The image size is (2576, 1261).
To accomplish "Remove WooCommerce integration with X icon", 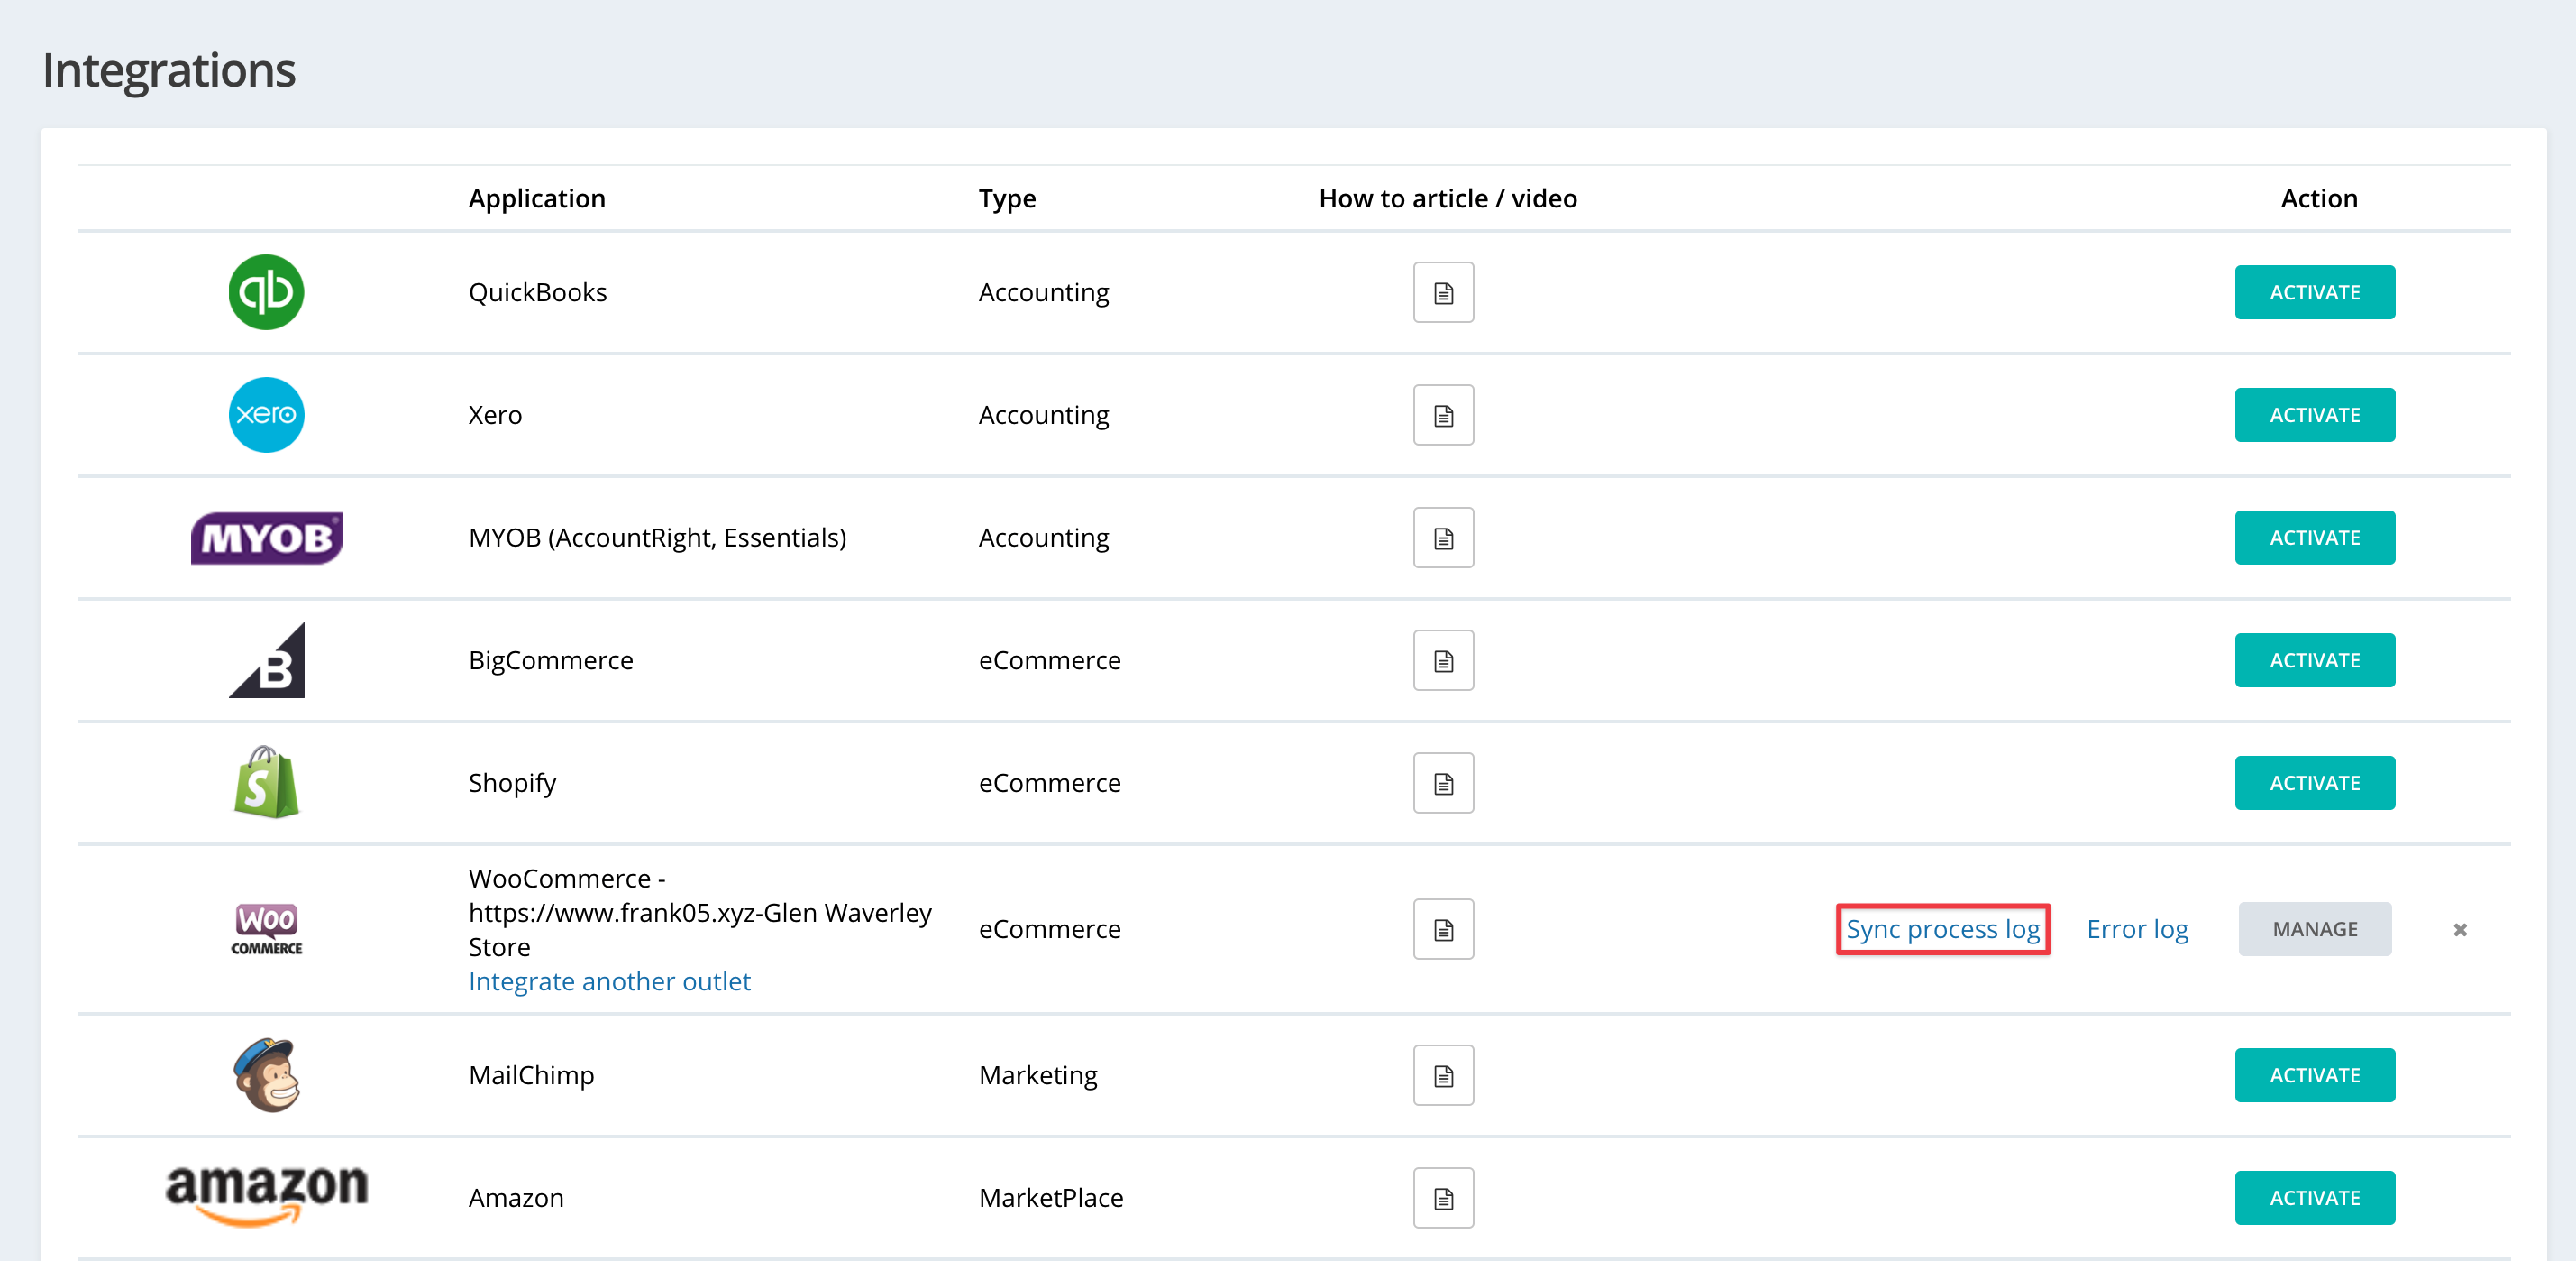I will tap(2460, 930).
